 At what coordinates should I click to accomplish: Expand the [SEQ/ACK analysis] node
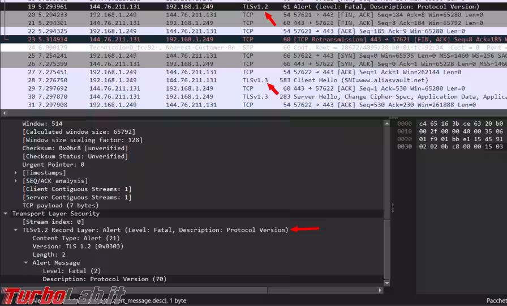click(x=16, y=181)
